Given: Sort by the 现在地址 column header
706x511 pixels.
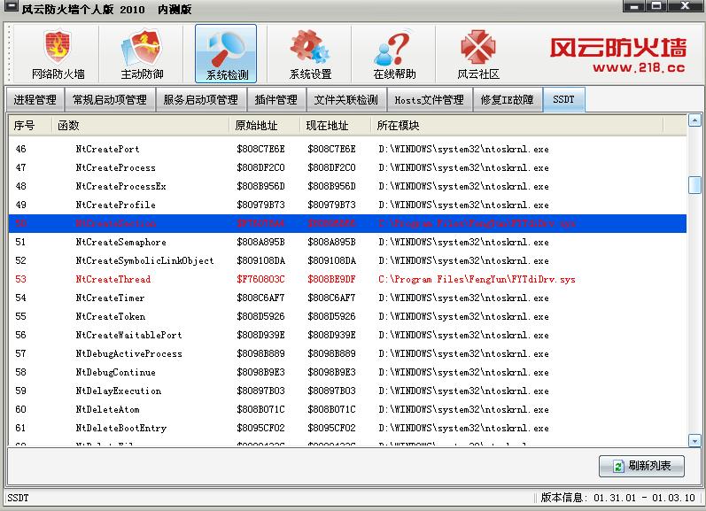Looking at the screenshot, I should click(336, 125).
